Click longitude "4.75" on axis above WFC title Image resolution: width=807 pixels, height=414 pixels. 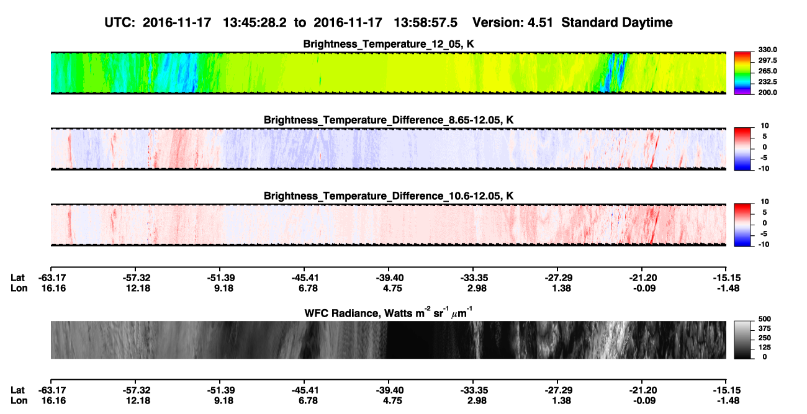pos(392,287)
